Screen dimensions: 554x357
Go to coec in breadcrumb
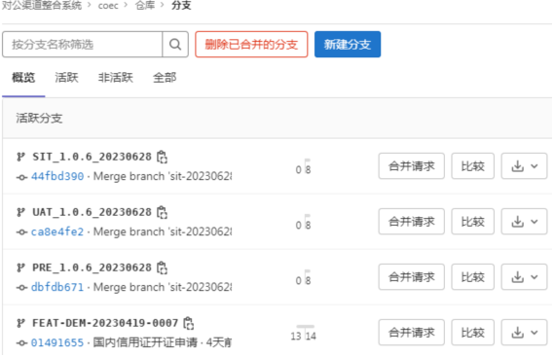[x=108, y=5]
